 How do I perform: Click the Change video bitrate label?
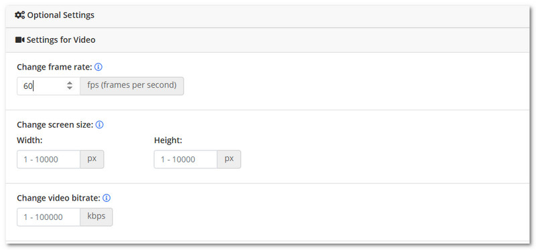pos(59,198)
